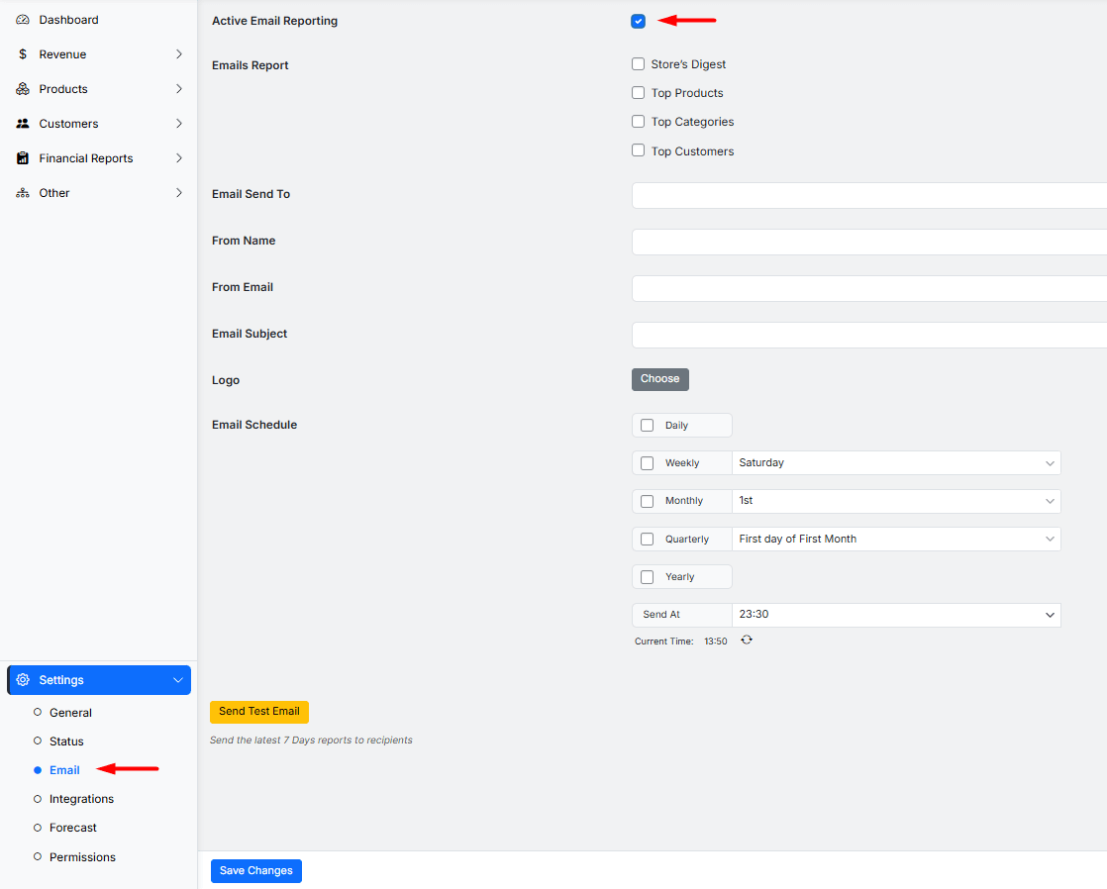
Task: Click the Financial Reports clipboard icon
Action: (23, 158)
